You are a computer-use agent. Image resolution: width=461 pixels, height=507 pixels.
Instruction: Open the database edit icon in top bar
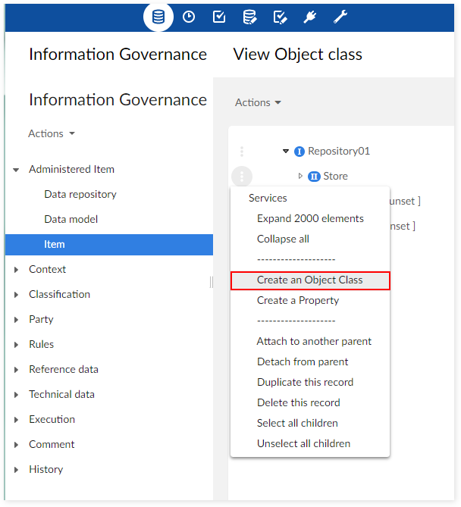click(249, 17)
